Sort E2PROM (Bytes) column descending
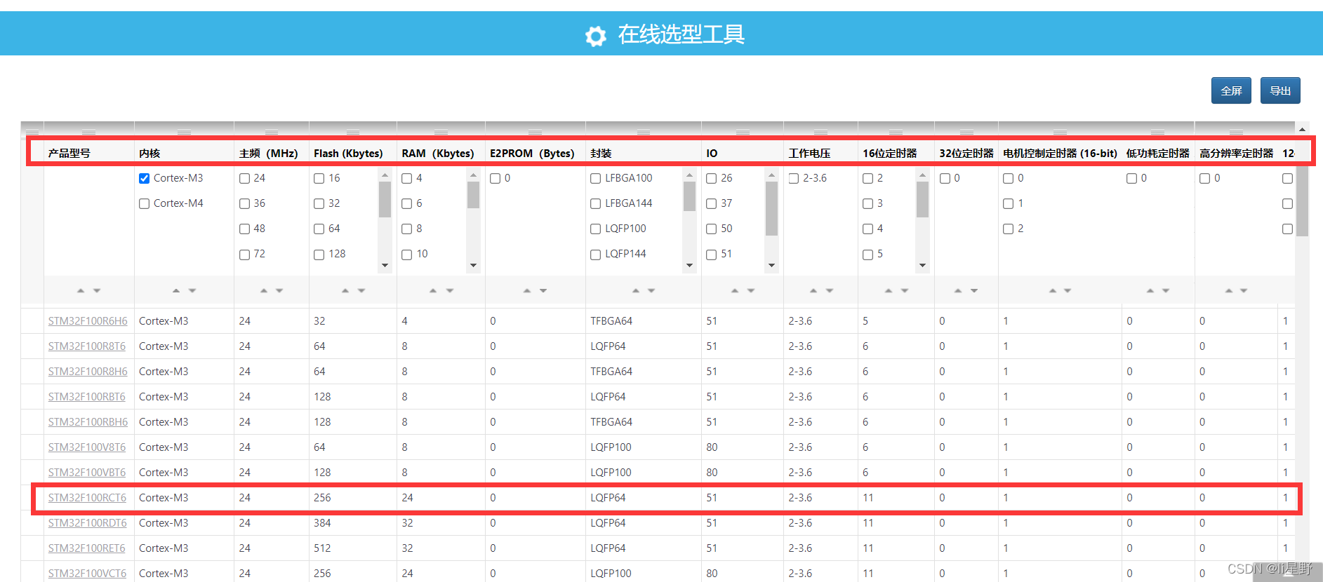Image resolution: width=1323 pixels, height=582 pixels. (543, 290)
